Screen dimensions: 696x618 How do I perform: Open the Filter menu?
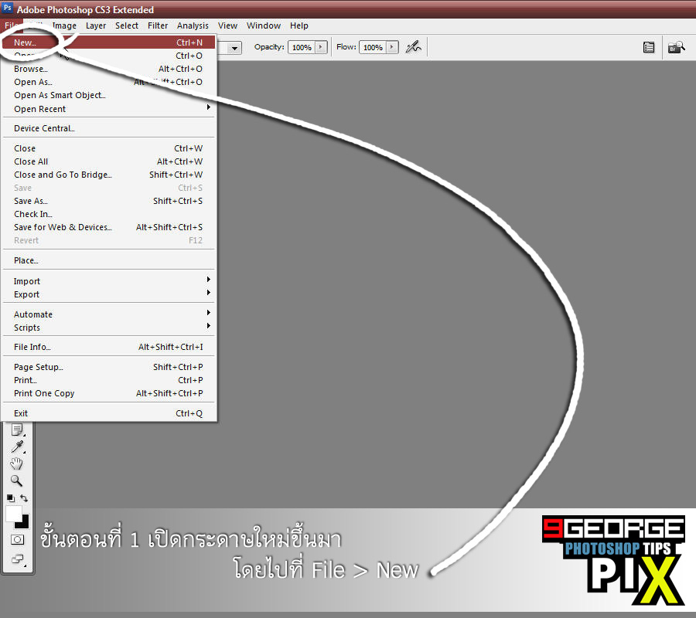(158, 25)
